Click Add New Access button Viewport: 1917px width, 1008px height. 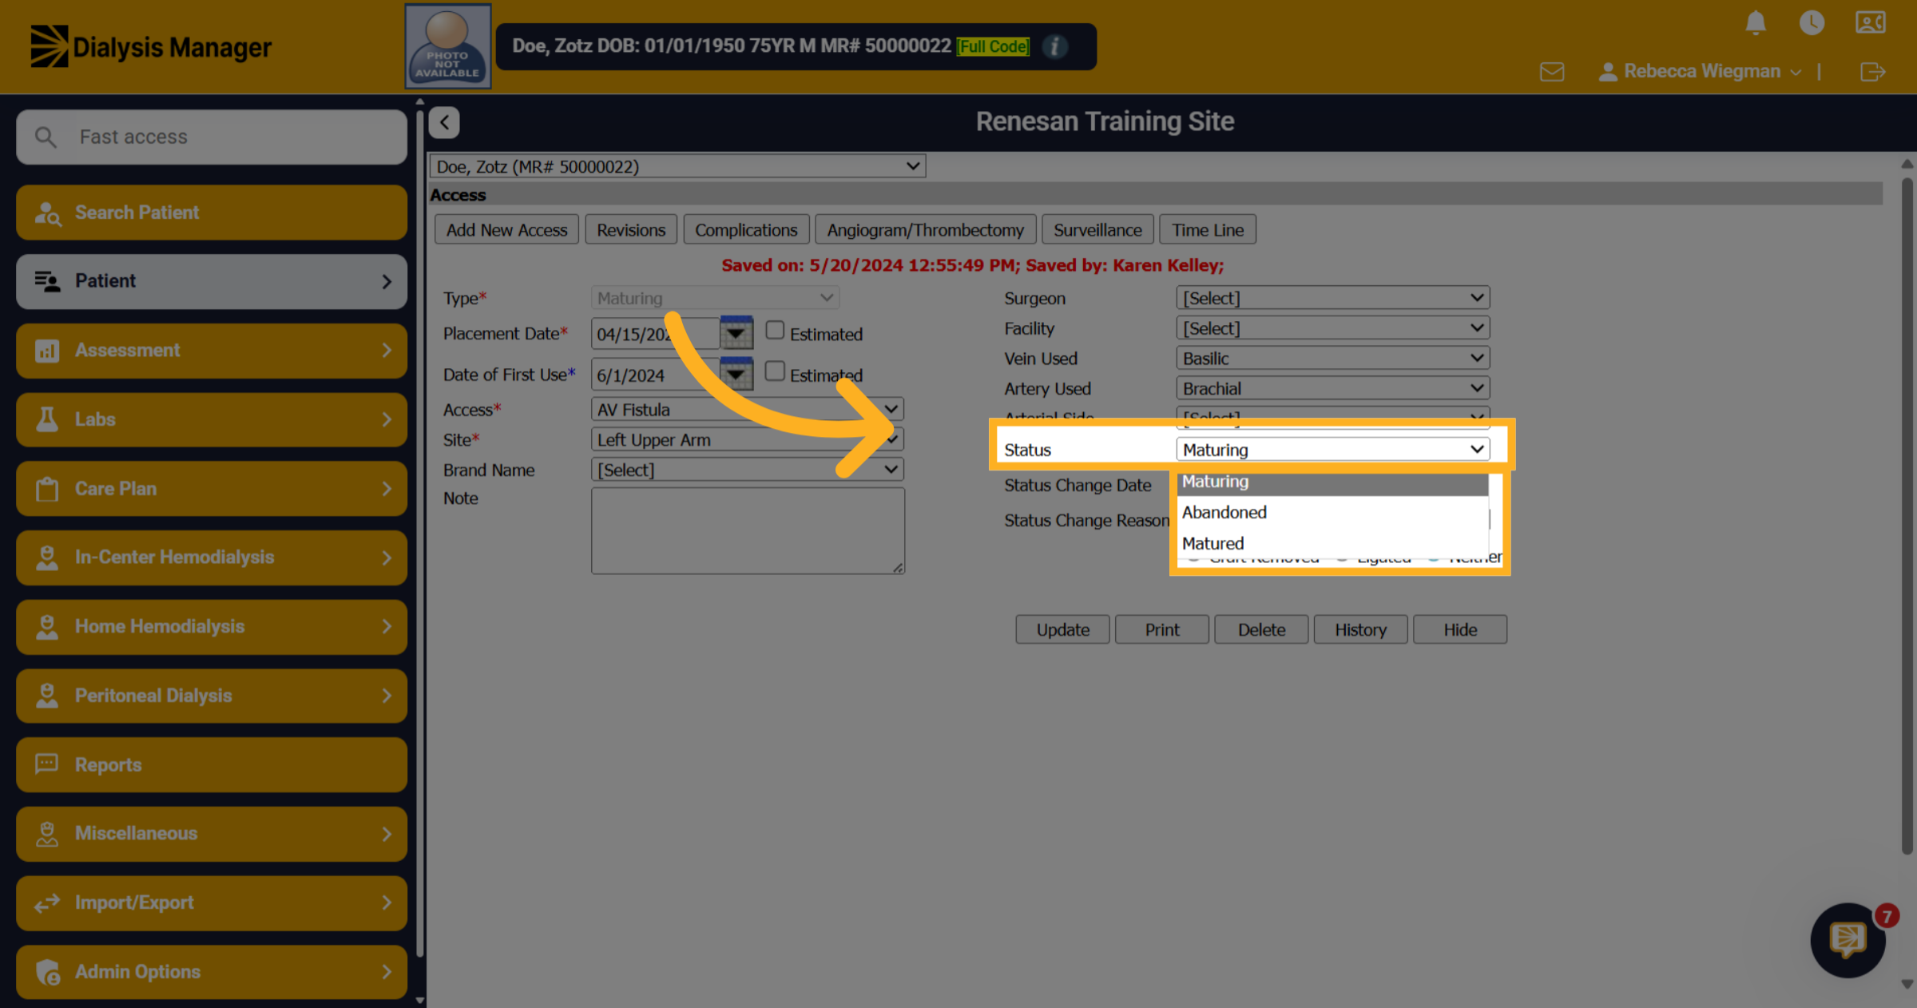click(506, 230)
